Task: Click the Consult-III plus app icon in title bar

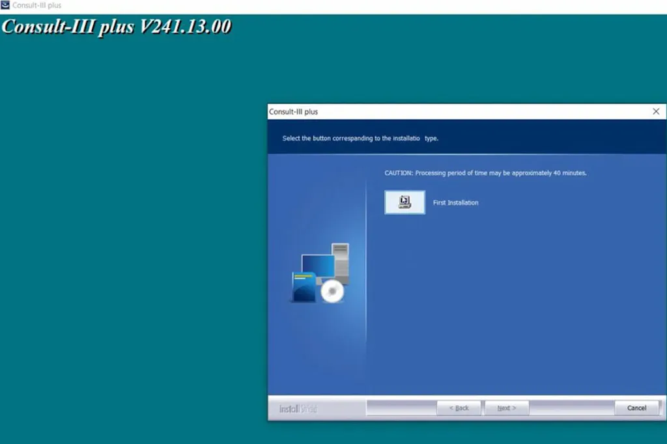Action: click(x=6, y=5)
